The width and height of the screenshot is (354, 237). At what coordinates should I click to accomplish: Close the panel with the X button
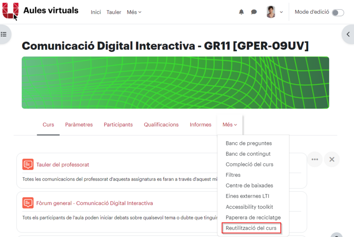[332, 159]
